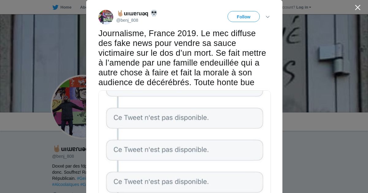368x193 pixels.
Task: Click the bottom 'Ce Tweet n'est pas disponible' box
Action: (x=184, y=182)
